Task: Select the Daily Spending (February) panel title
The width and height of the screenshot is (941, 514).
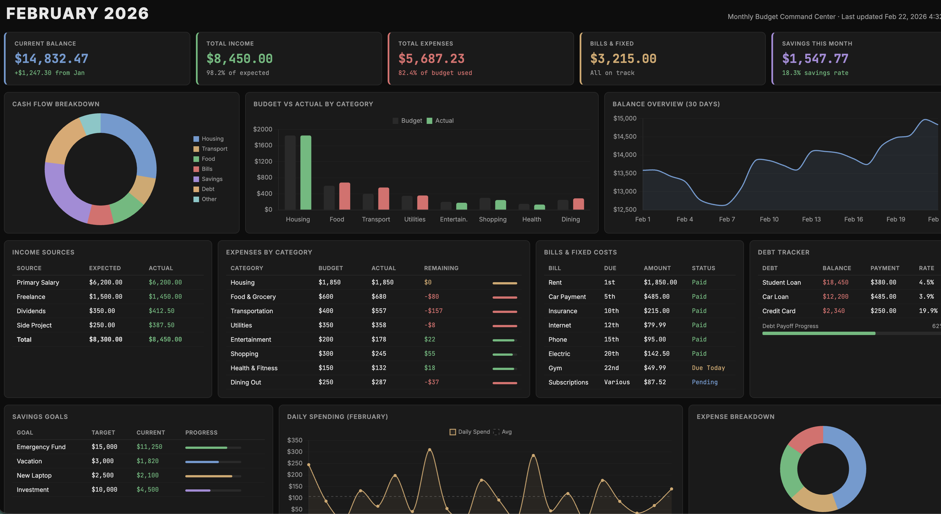Action: point(338,416)
